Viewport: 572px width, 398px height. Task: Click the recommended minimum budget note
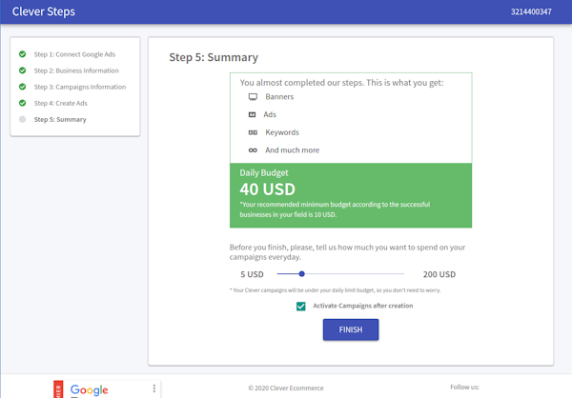pos(335,209)
